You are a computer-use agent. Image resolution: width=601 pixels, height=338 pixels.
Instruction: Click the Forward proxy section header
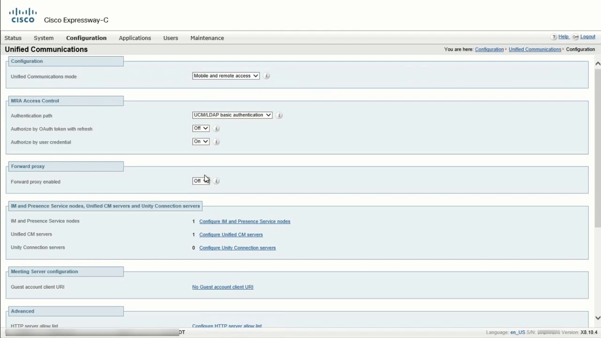[66, 166]
